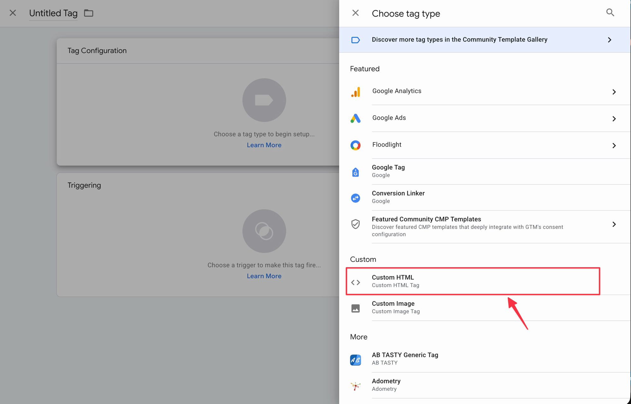Image resolution: width=631 pixels, height=404 pixels.
Task: Close the Choose tag type panel
Action: (356, 13)
